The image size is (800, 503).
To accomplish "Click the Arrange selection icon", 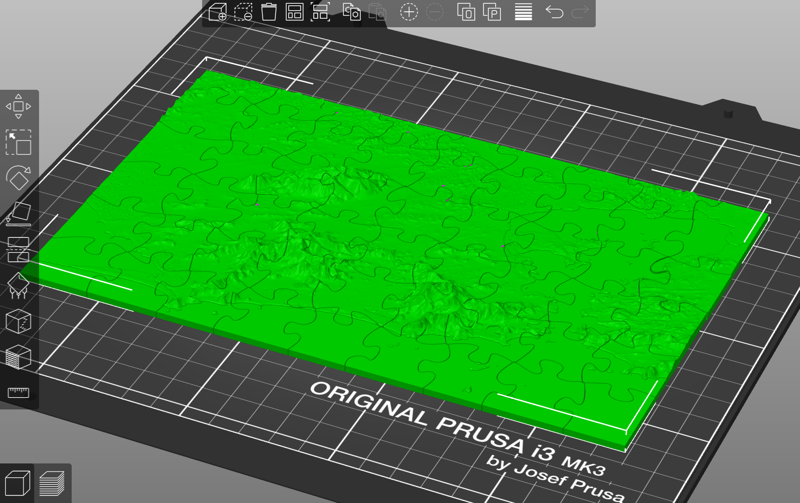I will point(320,12).
